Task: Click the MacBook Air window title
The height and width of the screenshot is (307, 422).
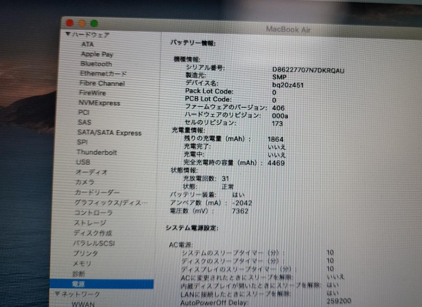Action: click(288, 29)
